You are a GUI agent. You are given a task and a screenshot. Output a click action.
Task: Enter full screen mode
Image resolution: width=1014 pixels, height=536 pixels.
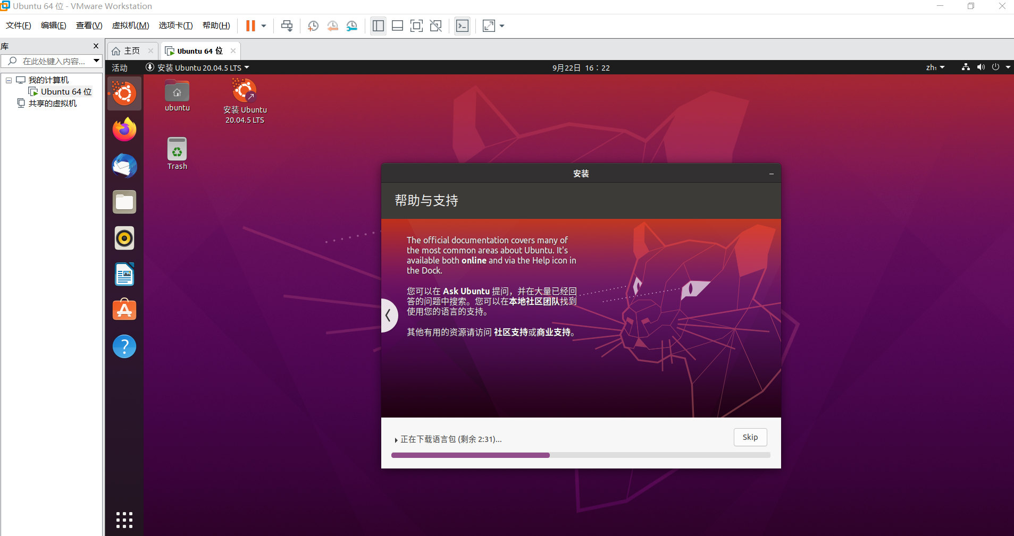click(x=417, y=26)
